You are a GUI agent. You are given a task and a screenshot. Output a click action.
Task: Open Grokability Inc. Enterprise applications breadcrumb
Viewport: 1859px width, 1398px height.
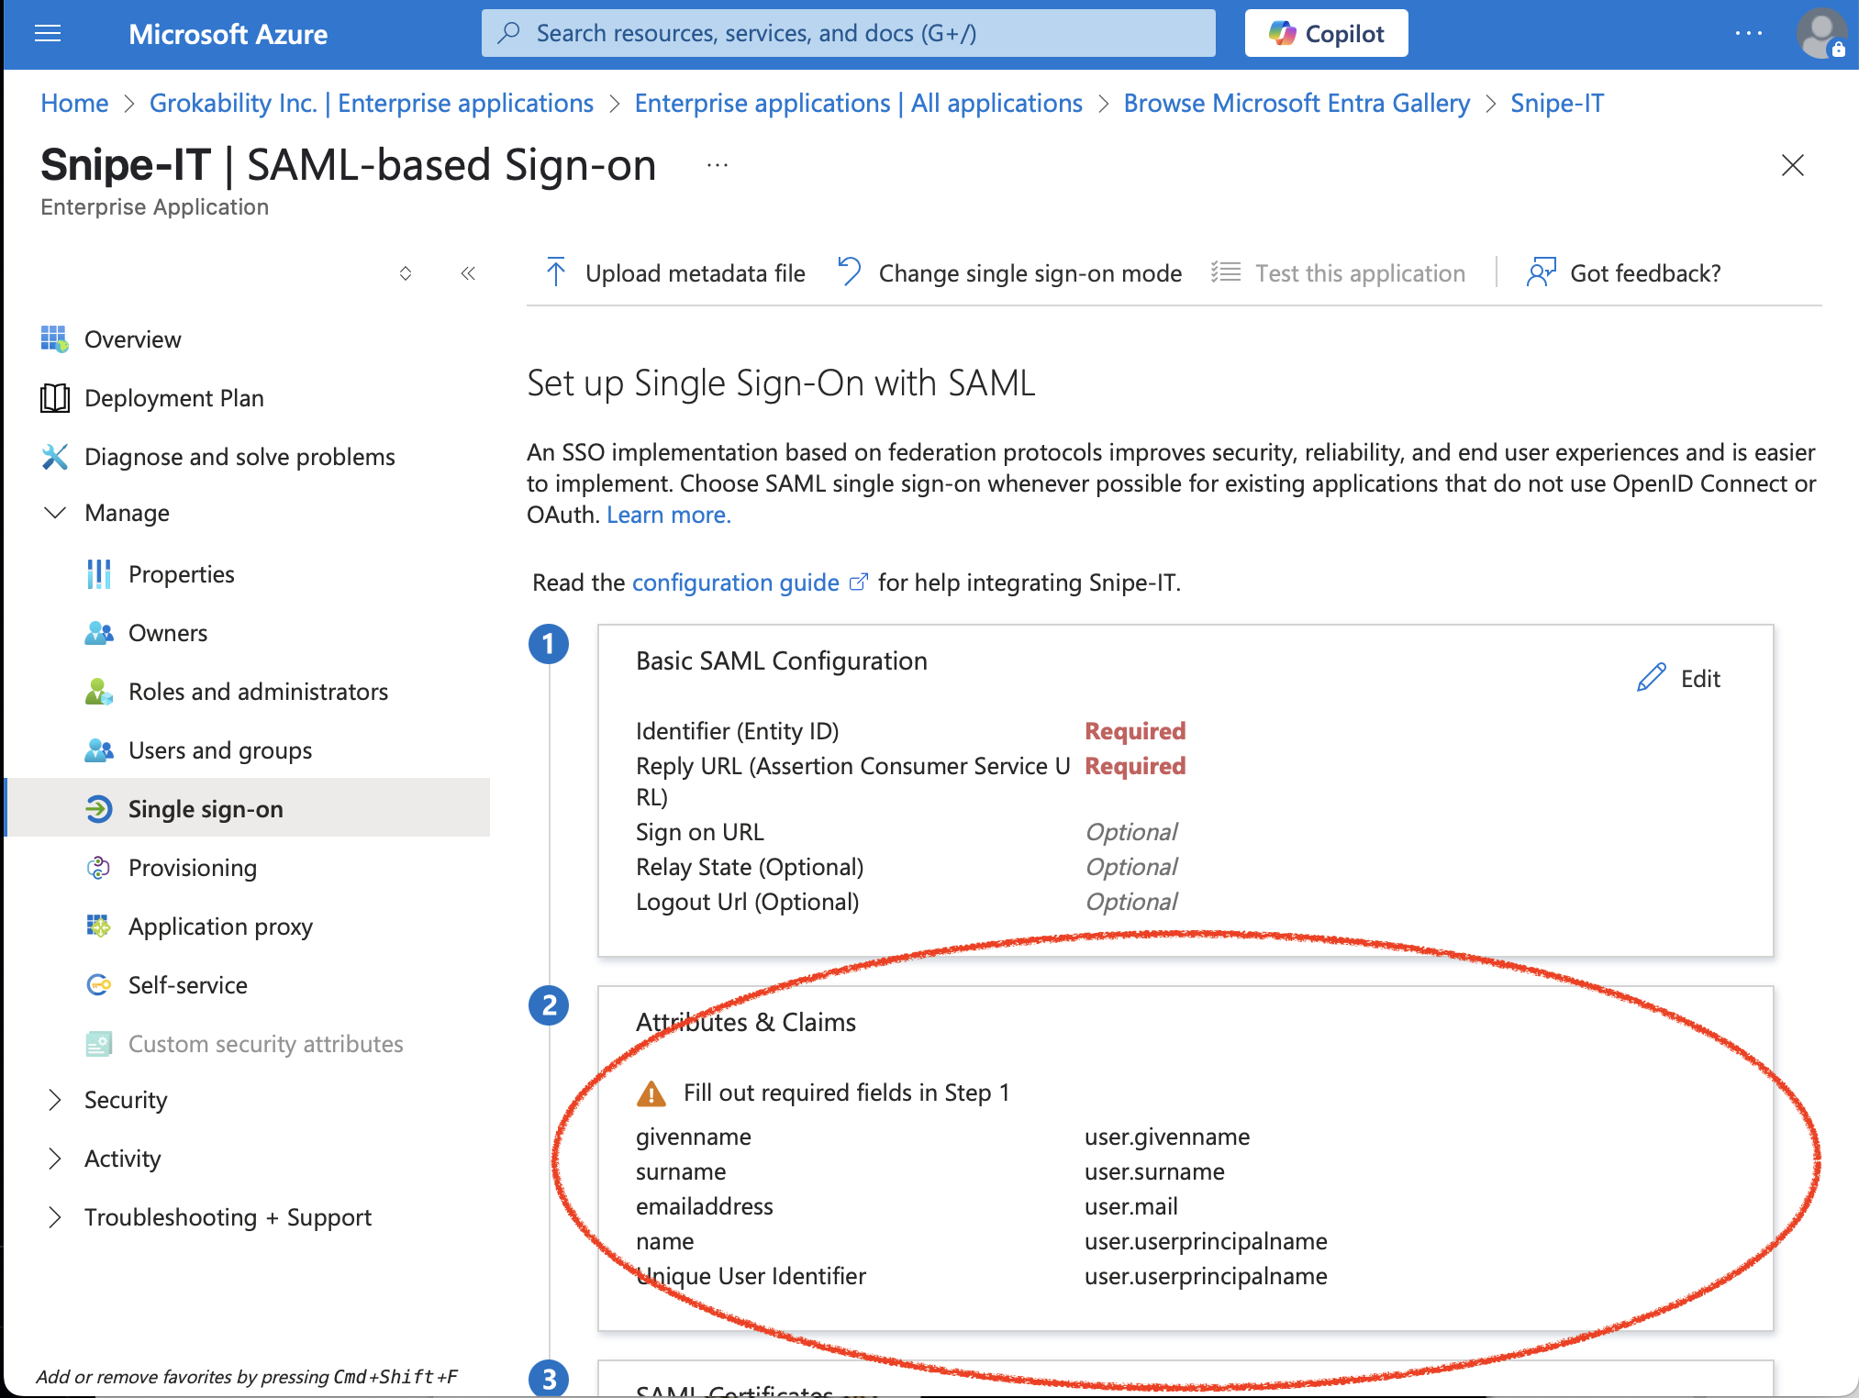point(372,104)
